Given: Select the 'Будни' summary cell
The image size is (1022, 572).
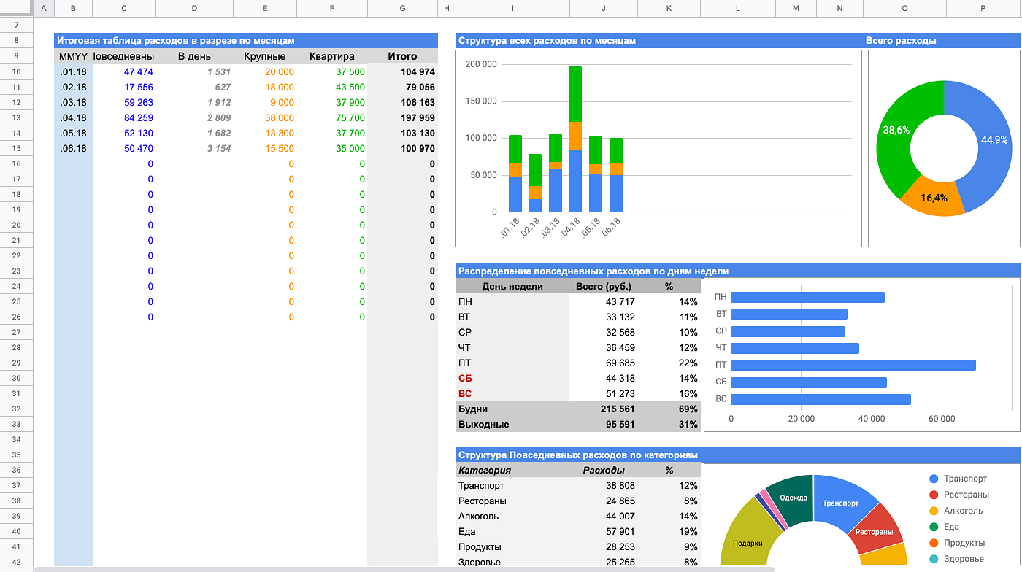Looking at the screenshot, I should click(x=512, y=409).
